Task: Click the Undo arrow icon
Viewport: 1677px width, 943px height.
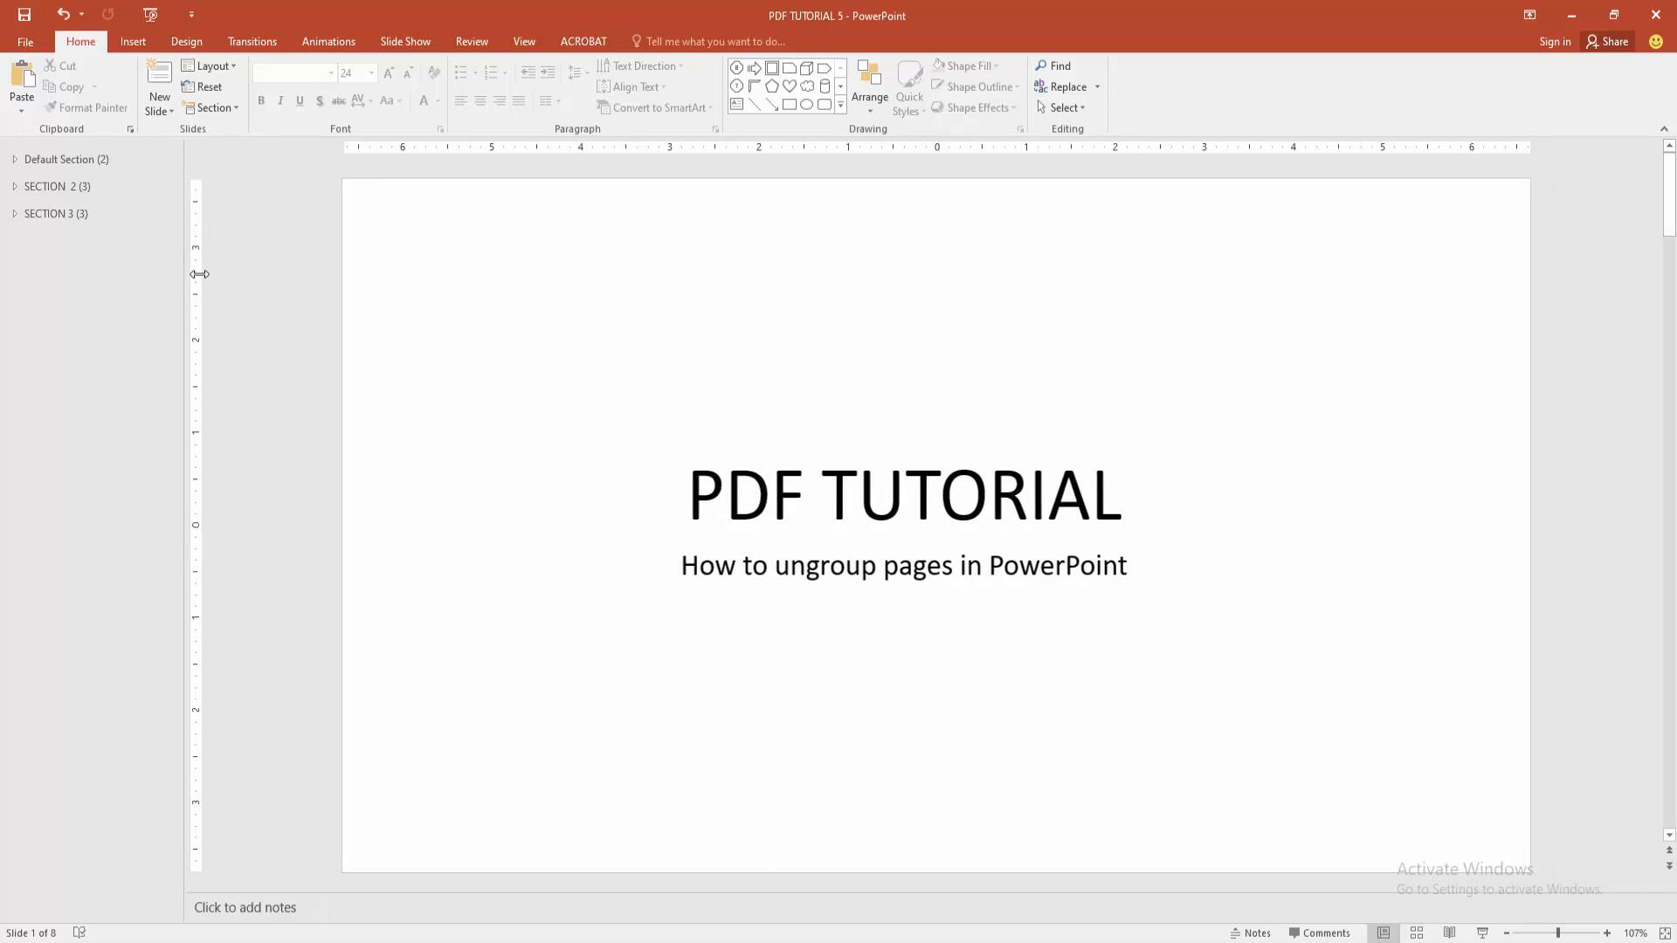Action: click(63, 15)
